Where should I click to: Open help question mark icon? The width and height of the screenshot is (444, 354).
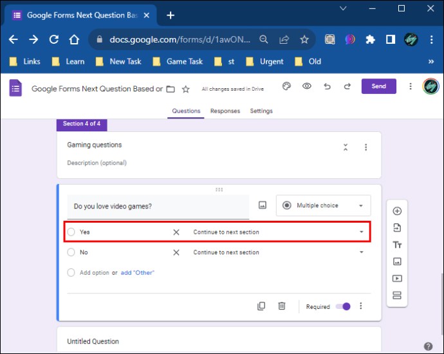coord(428,346)
